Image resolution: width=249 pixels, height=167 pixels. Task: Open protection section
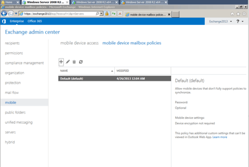pos(13,83)
